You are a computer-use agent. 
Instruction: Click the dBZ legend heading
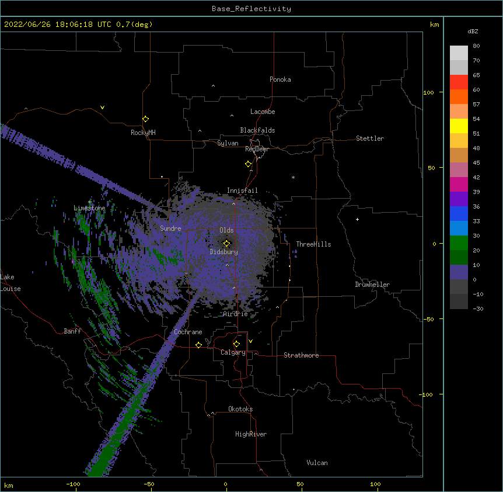473,32
